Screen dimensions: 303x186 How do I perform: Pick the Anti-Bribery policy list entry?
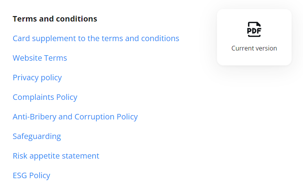(x=75, y=117)
